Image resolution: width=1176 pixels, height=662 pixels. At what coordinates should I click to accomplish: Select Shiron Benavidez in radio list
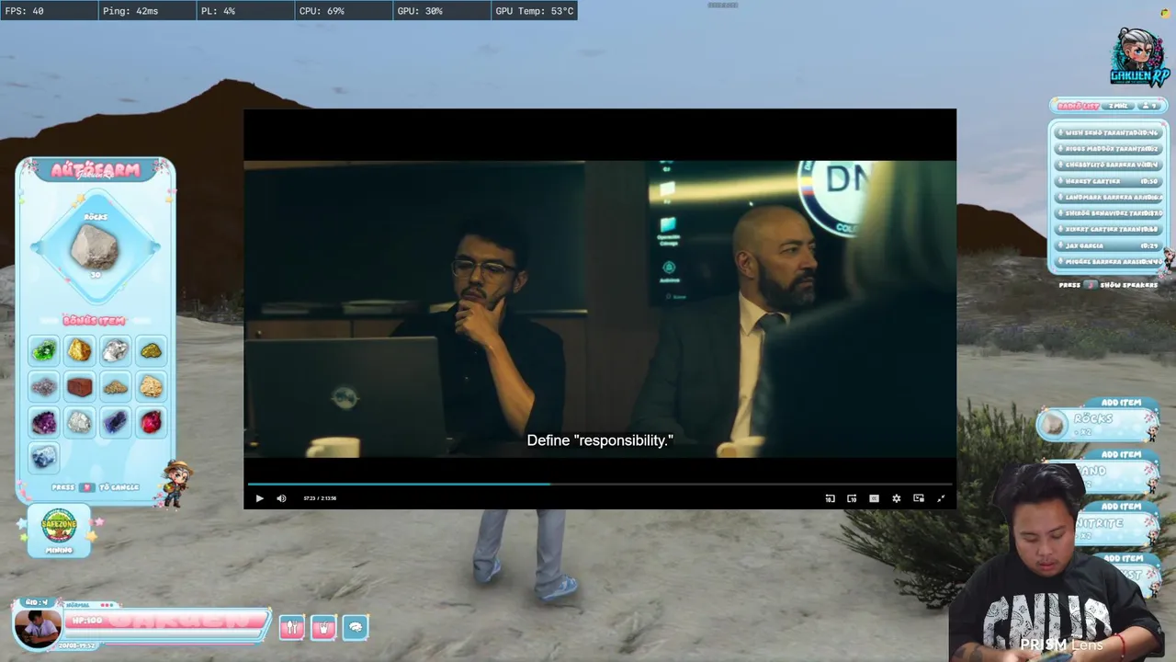(x=1109, y=213)
